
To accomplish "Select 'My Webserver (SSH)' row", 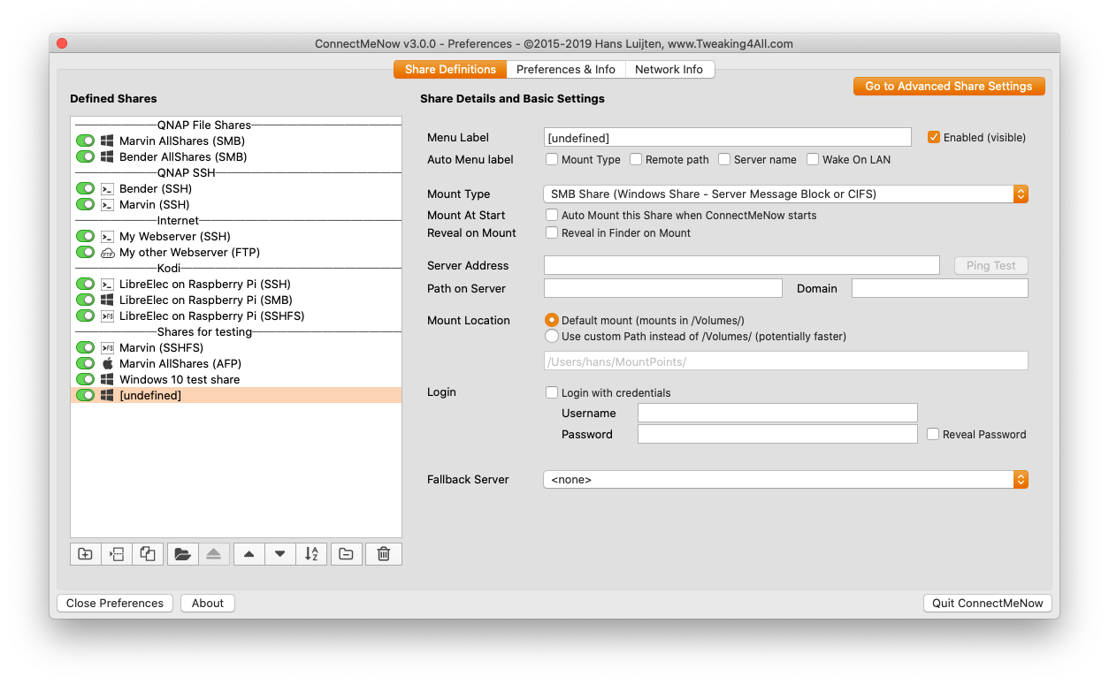I will (x=236, y=236).
